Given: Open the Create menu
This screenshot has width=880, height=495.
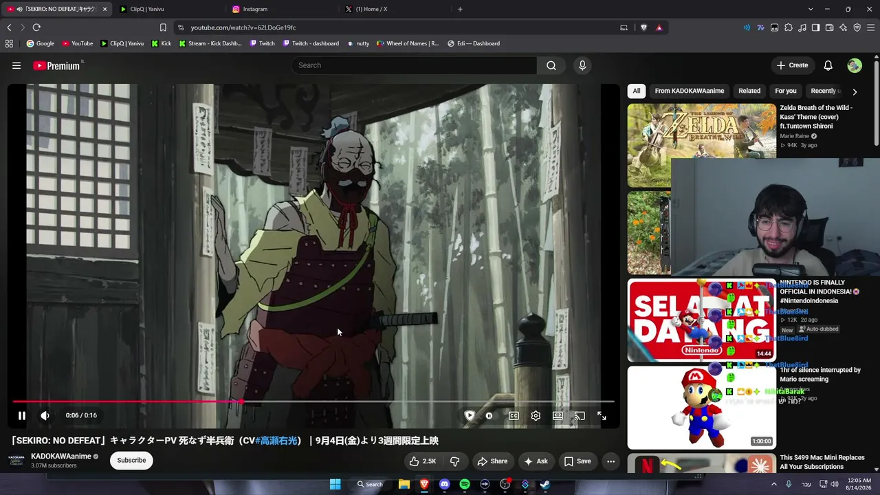Looking at the screenshot, I should (793, 65).
